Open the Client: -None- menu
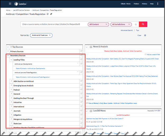 point(126,4)
